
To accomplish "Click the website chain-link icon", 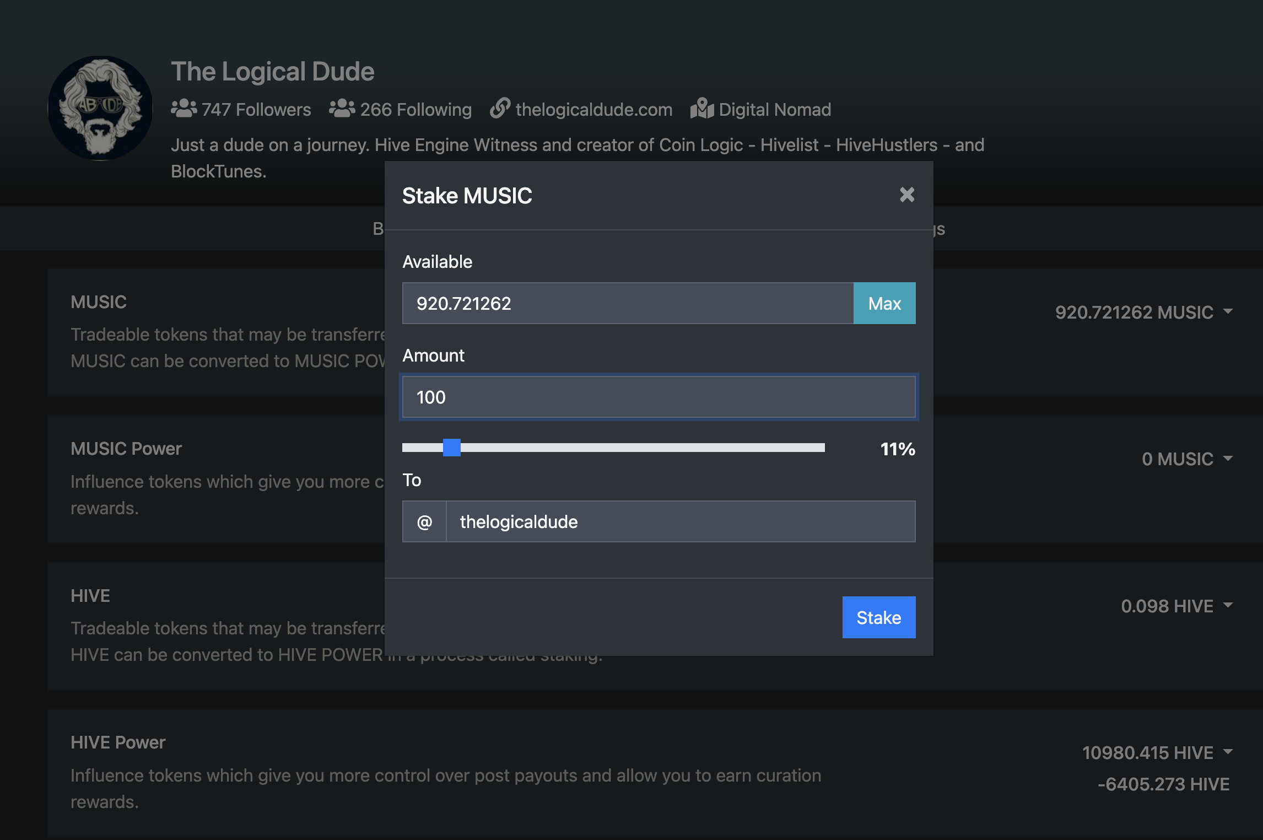I will tap(500, 108).
